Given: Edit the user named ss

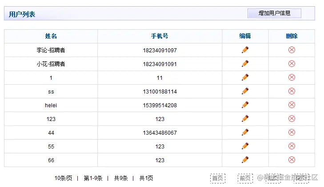Looking at the screenshot, I should coord(245,91).
